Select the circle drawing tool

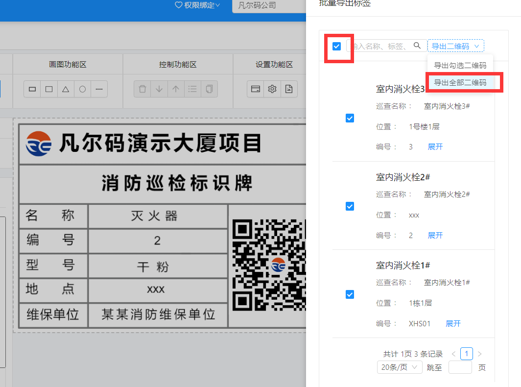(x=82, y=89)
